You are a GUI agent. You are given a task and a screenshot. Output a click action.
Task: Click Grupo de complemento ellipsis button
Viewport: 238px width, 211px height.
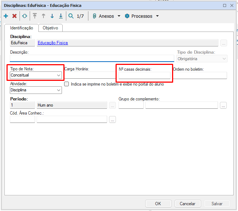(x=223, y=105)
